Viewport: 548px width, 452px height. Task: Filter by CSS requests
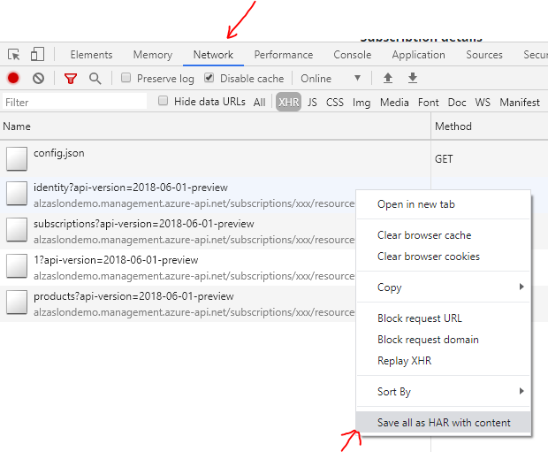tap(334, 102)
